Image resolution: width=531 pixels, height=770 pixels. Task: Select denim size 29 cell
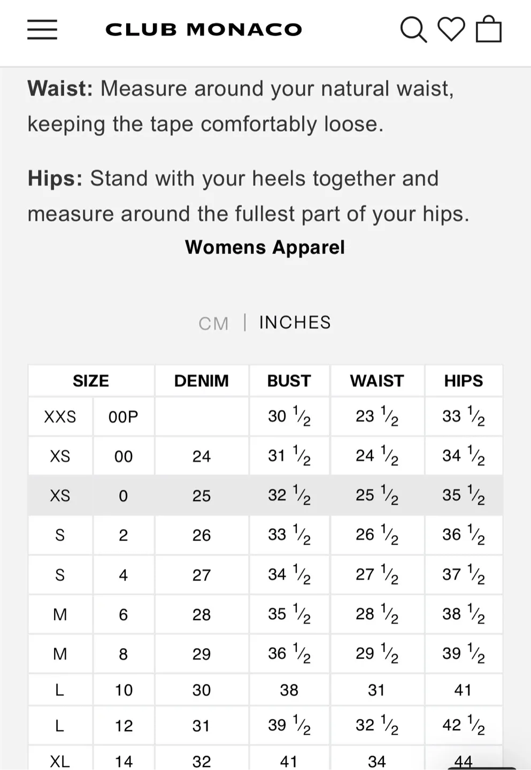202,653
